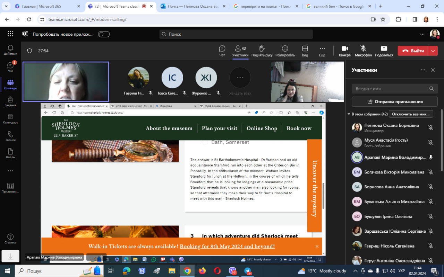
Task: Open dropdown arrow next to Leave button
Action: click(x=433, y=51)
